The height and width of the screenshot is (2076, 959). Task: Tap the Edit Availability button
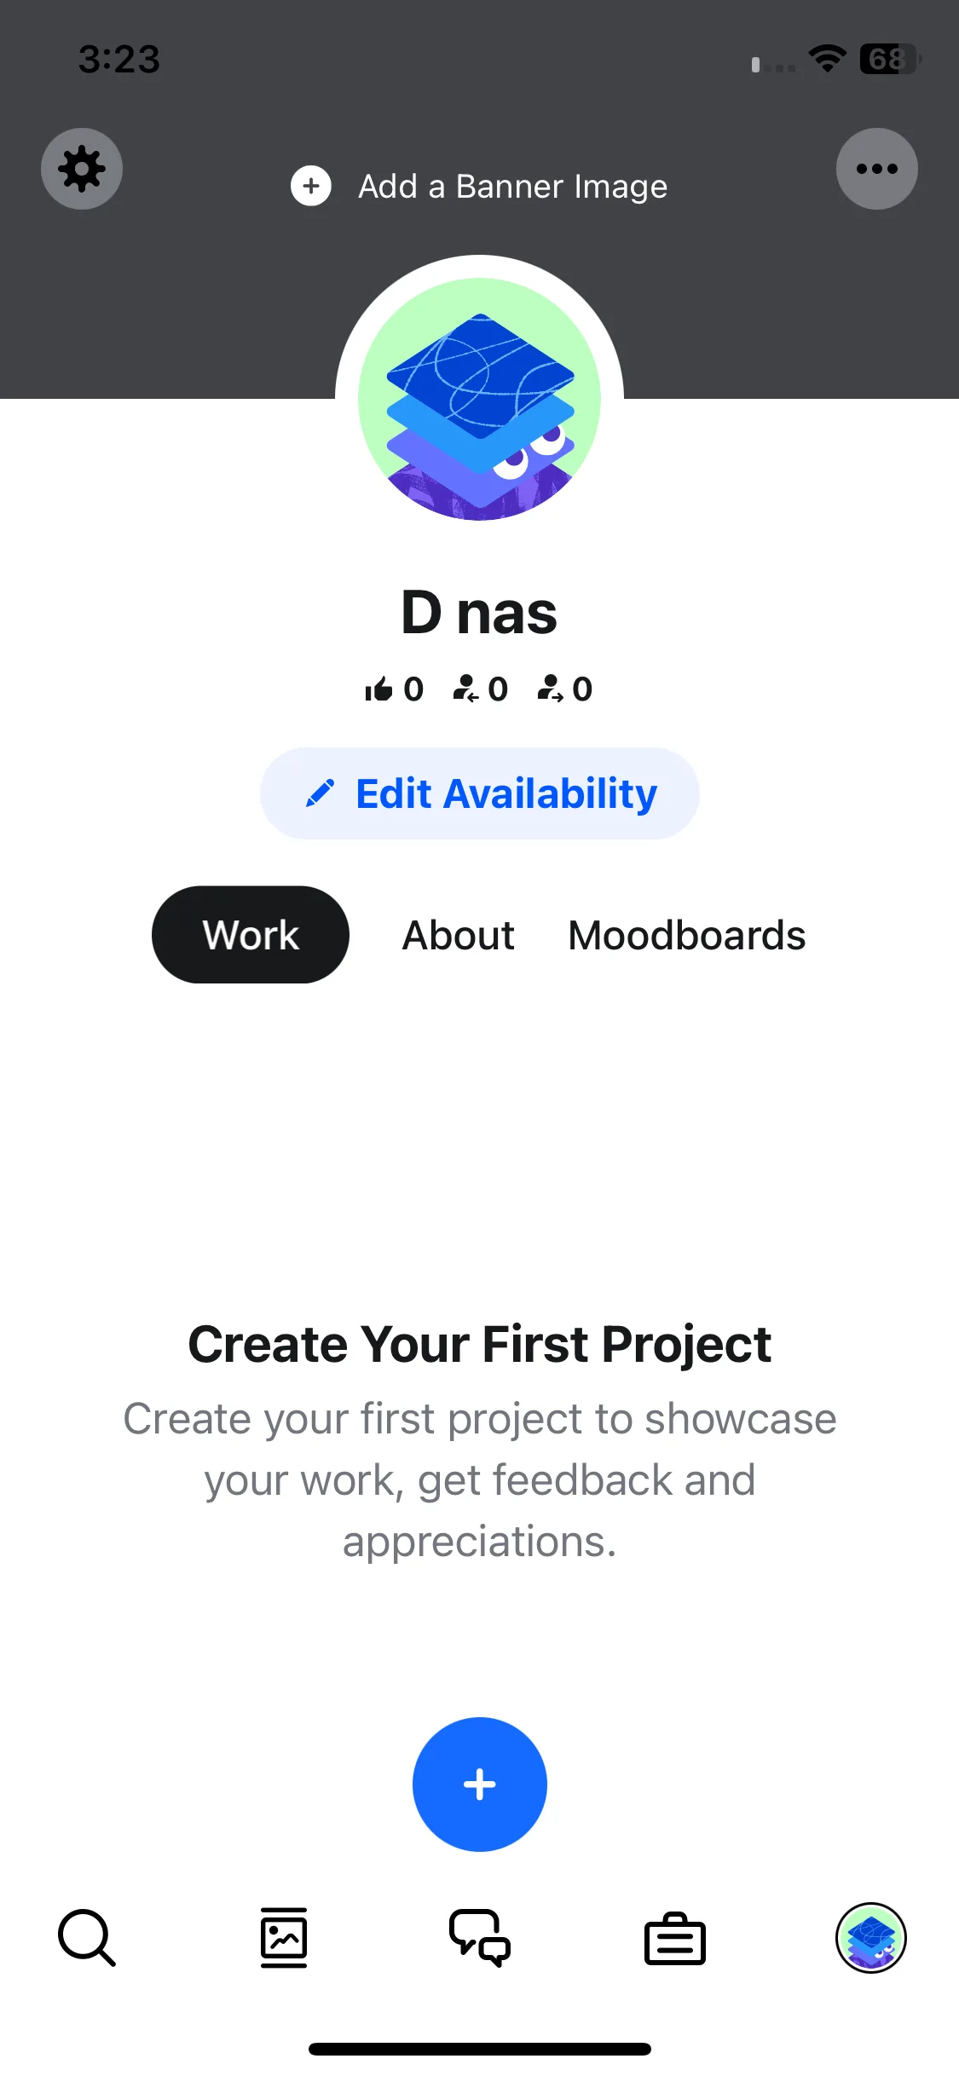pyautogui.click(x=480, y=793)
